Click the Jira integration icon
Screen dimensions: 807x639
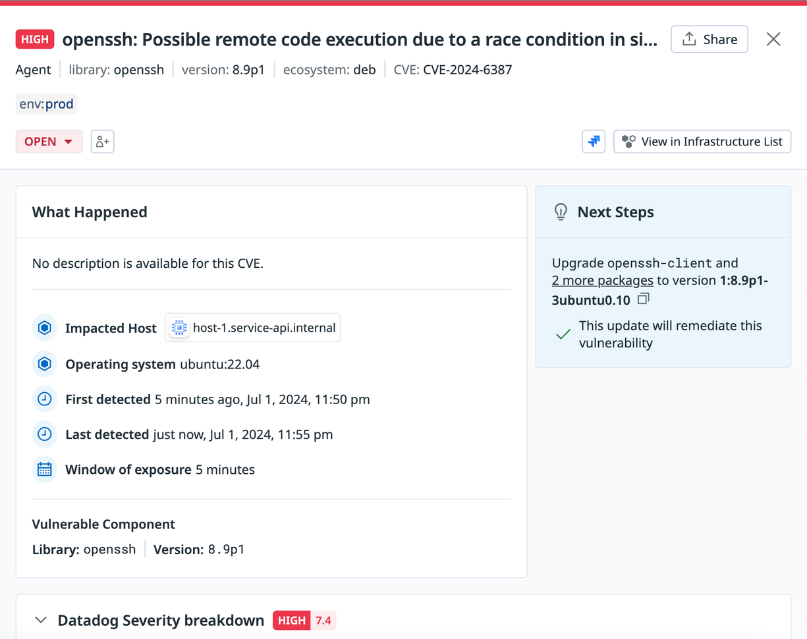point(594,141)
